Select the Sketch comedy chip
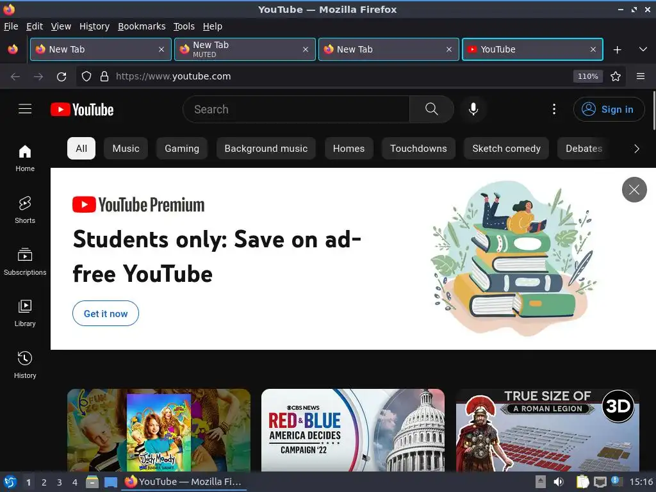This screenshot has width=656, height=492. (506, 149)
